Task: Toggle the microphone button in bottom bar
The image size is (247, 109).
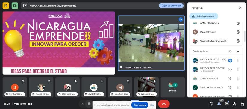Action: pos(89,104)
